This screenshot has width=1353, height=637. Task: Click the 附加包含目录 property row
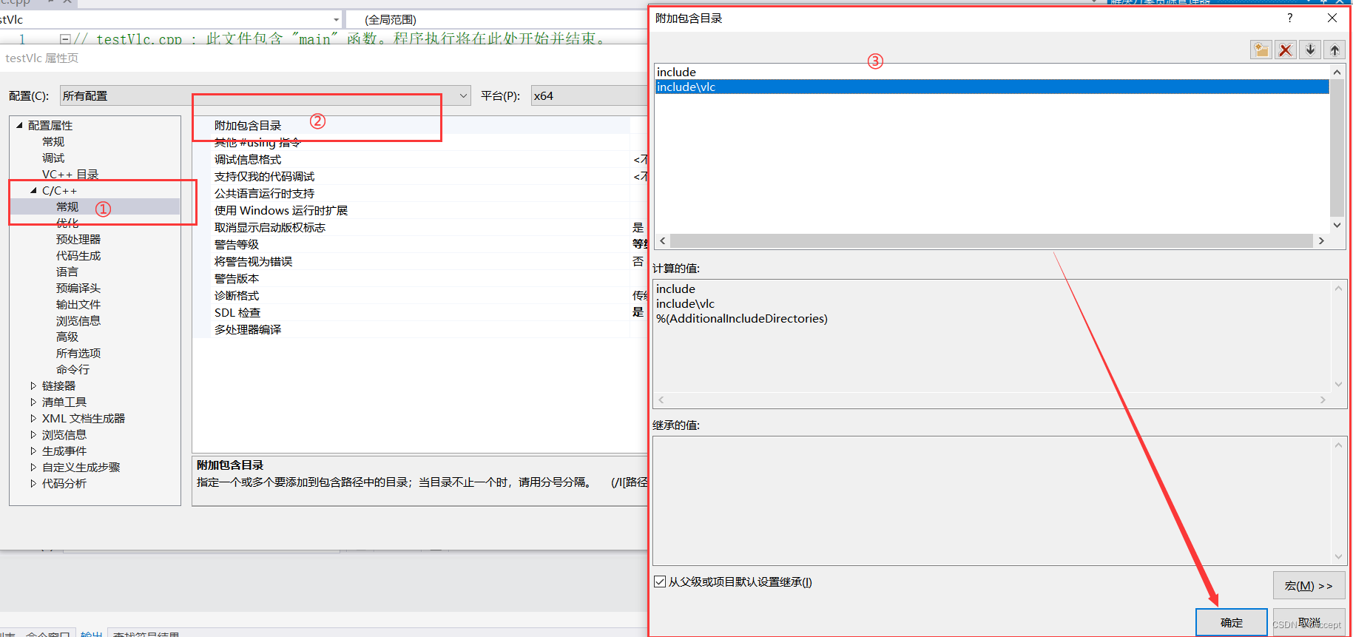(x=420, y=125)
